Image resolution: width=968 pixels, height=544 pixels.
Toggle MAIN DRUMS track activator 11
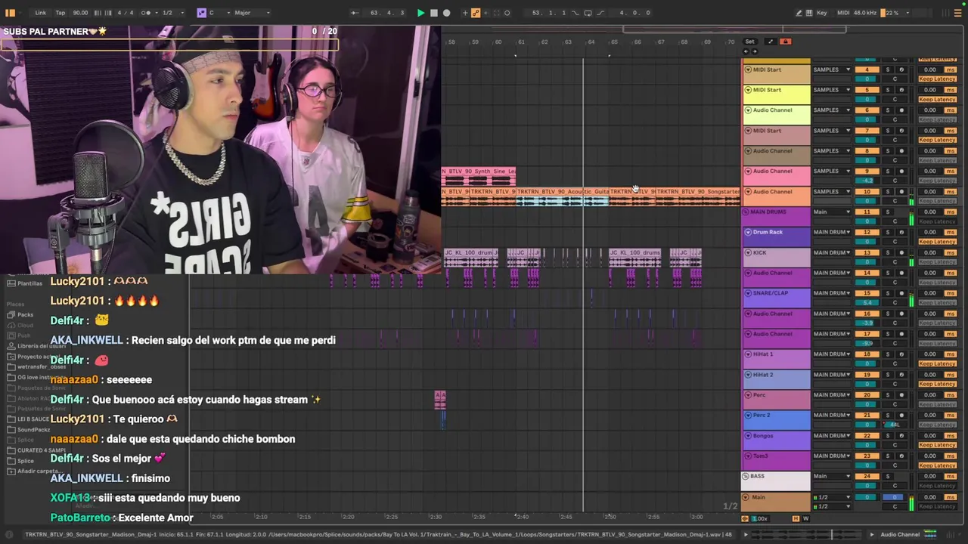(x=867, y=212)
